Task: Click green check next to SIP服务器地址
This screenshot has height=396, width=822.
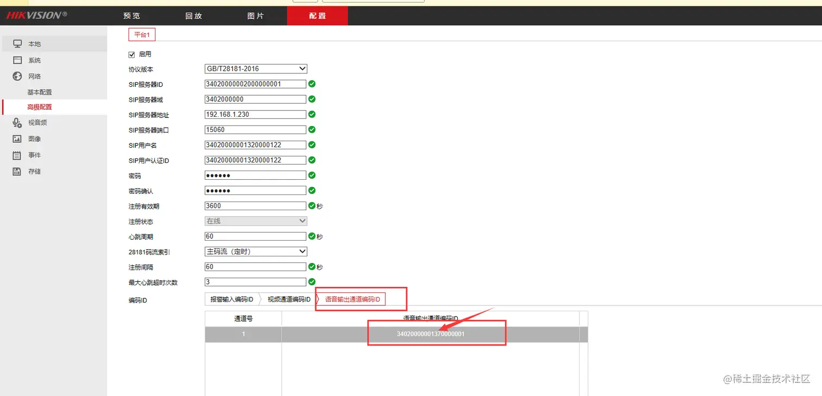Action: (x=312, y=115)
